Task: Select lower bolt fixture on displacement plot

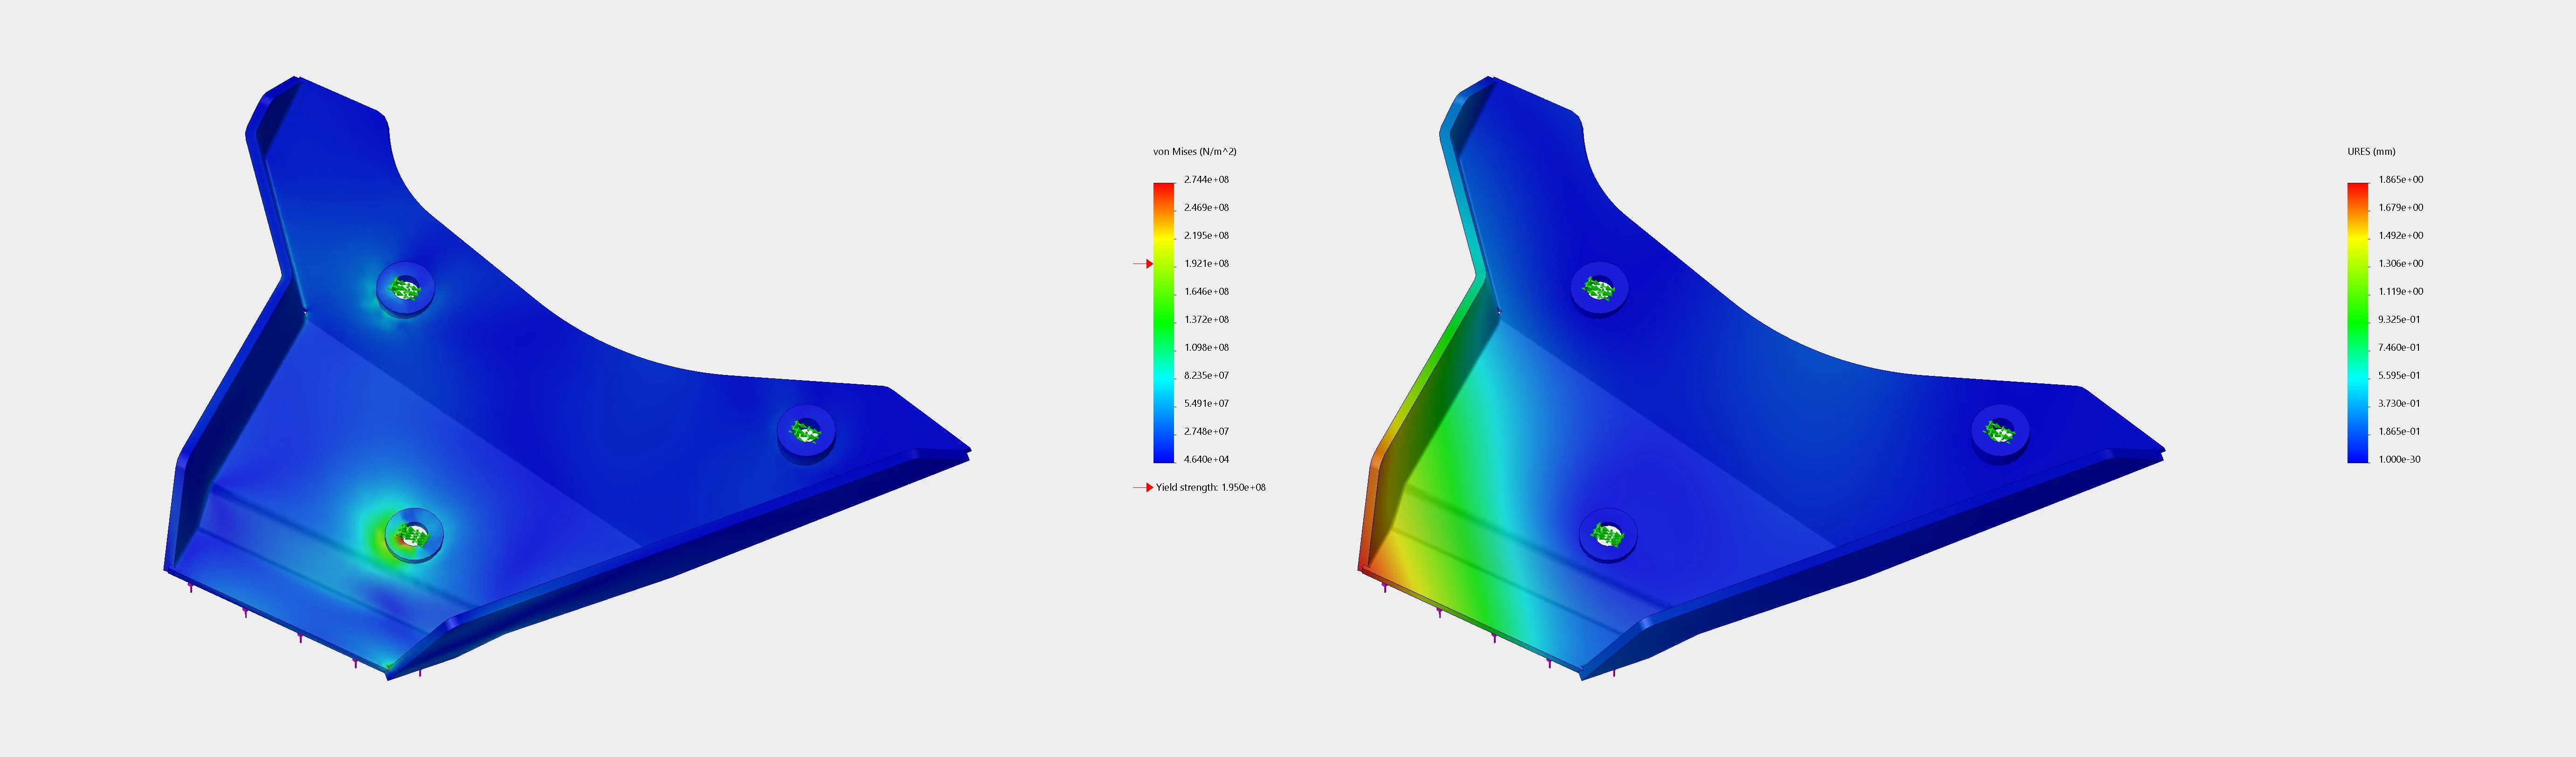Action: (1607, 536)
